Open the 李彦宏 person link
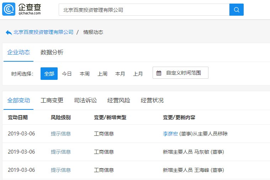 (x=170, y=134)
